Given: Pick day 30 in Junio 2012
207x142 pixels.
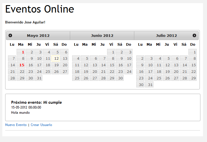Looking at the screenshot, I should click(120, 78).
